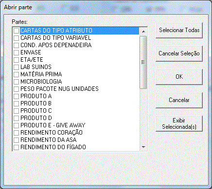Check the PRODUTO E - GIVE AWAY checkbox
The width and height of the screenshot is (212, 189).
click(16, 125)
